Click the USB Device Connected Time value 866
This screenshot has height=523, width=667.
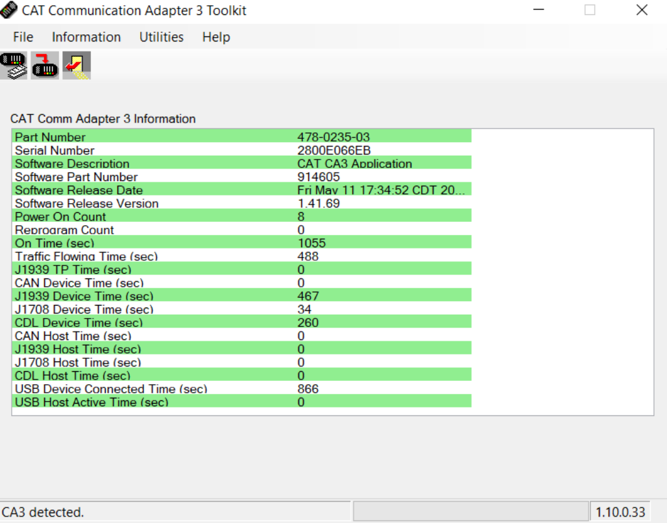point(308,389)
